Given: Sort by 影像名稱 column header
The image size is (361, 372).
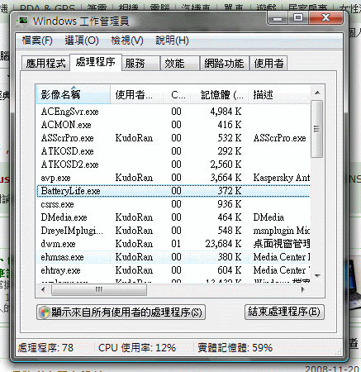Looking at the screenshot, I should tap(74, 95).
